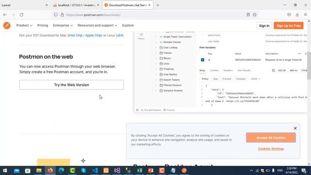Image resolution: width=311 pixels, height=175 pixels.
Task: Open Excel from taskbar
Action: point(139,171)
